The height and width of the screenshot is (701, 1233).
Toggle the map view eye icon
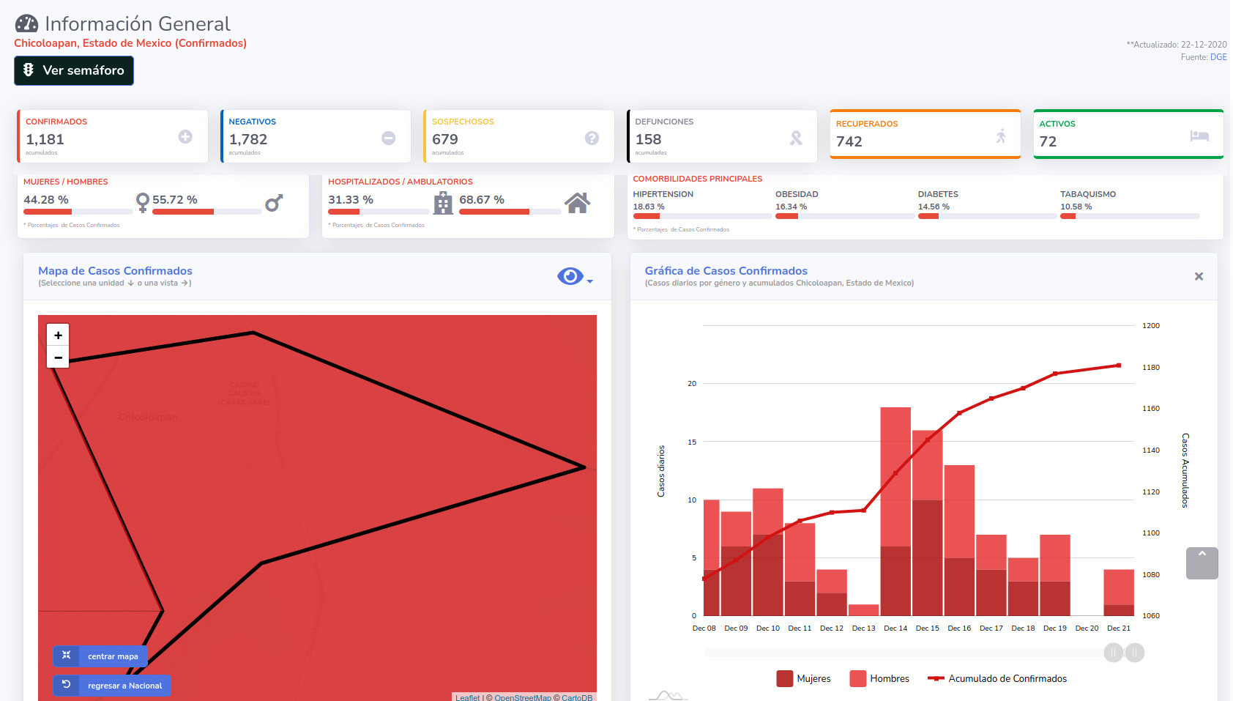(570, 276)
